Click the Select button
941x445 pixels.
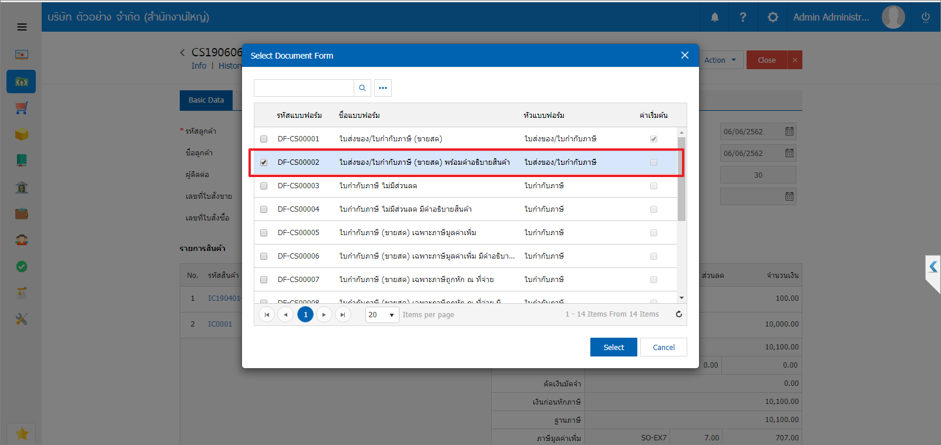click(614, 347)
